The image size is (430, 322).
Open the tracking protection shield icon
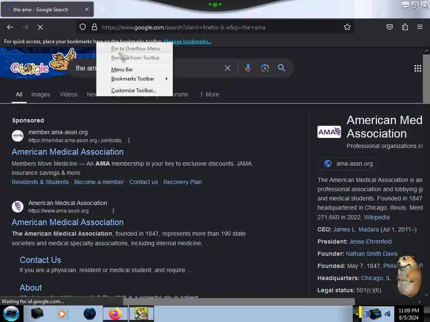(x=83, y=27)
